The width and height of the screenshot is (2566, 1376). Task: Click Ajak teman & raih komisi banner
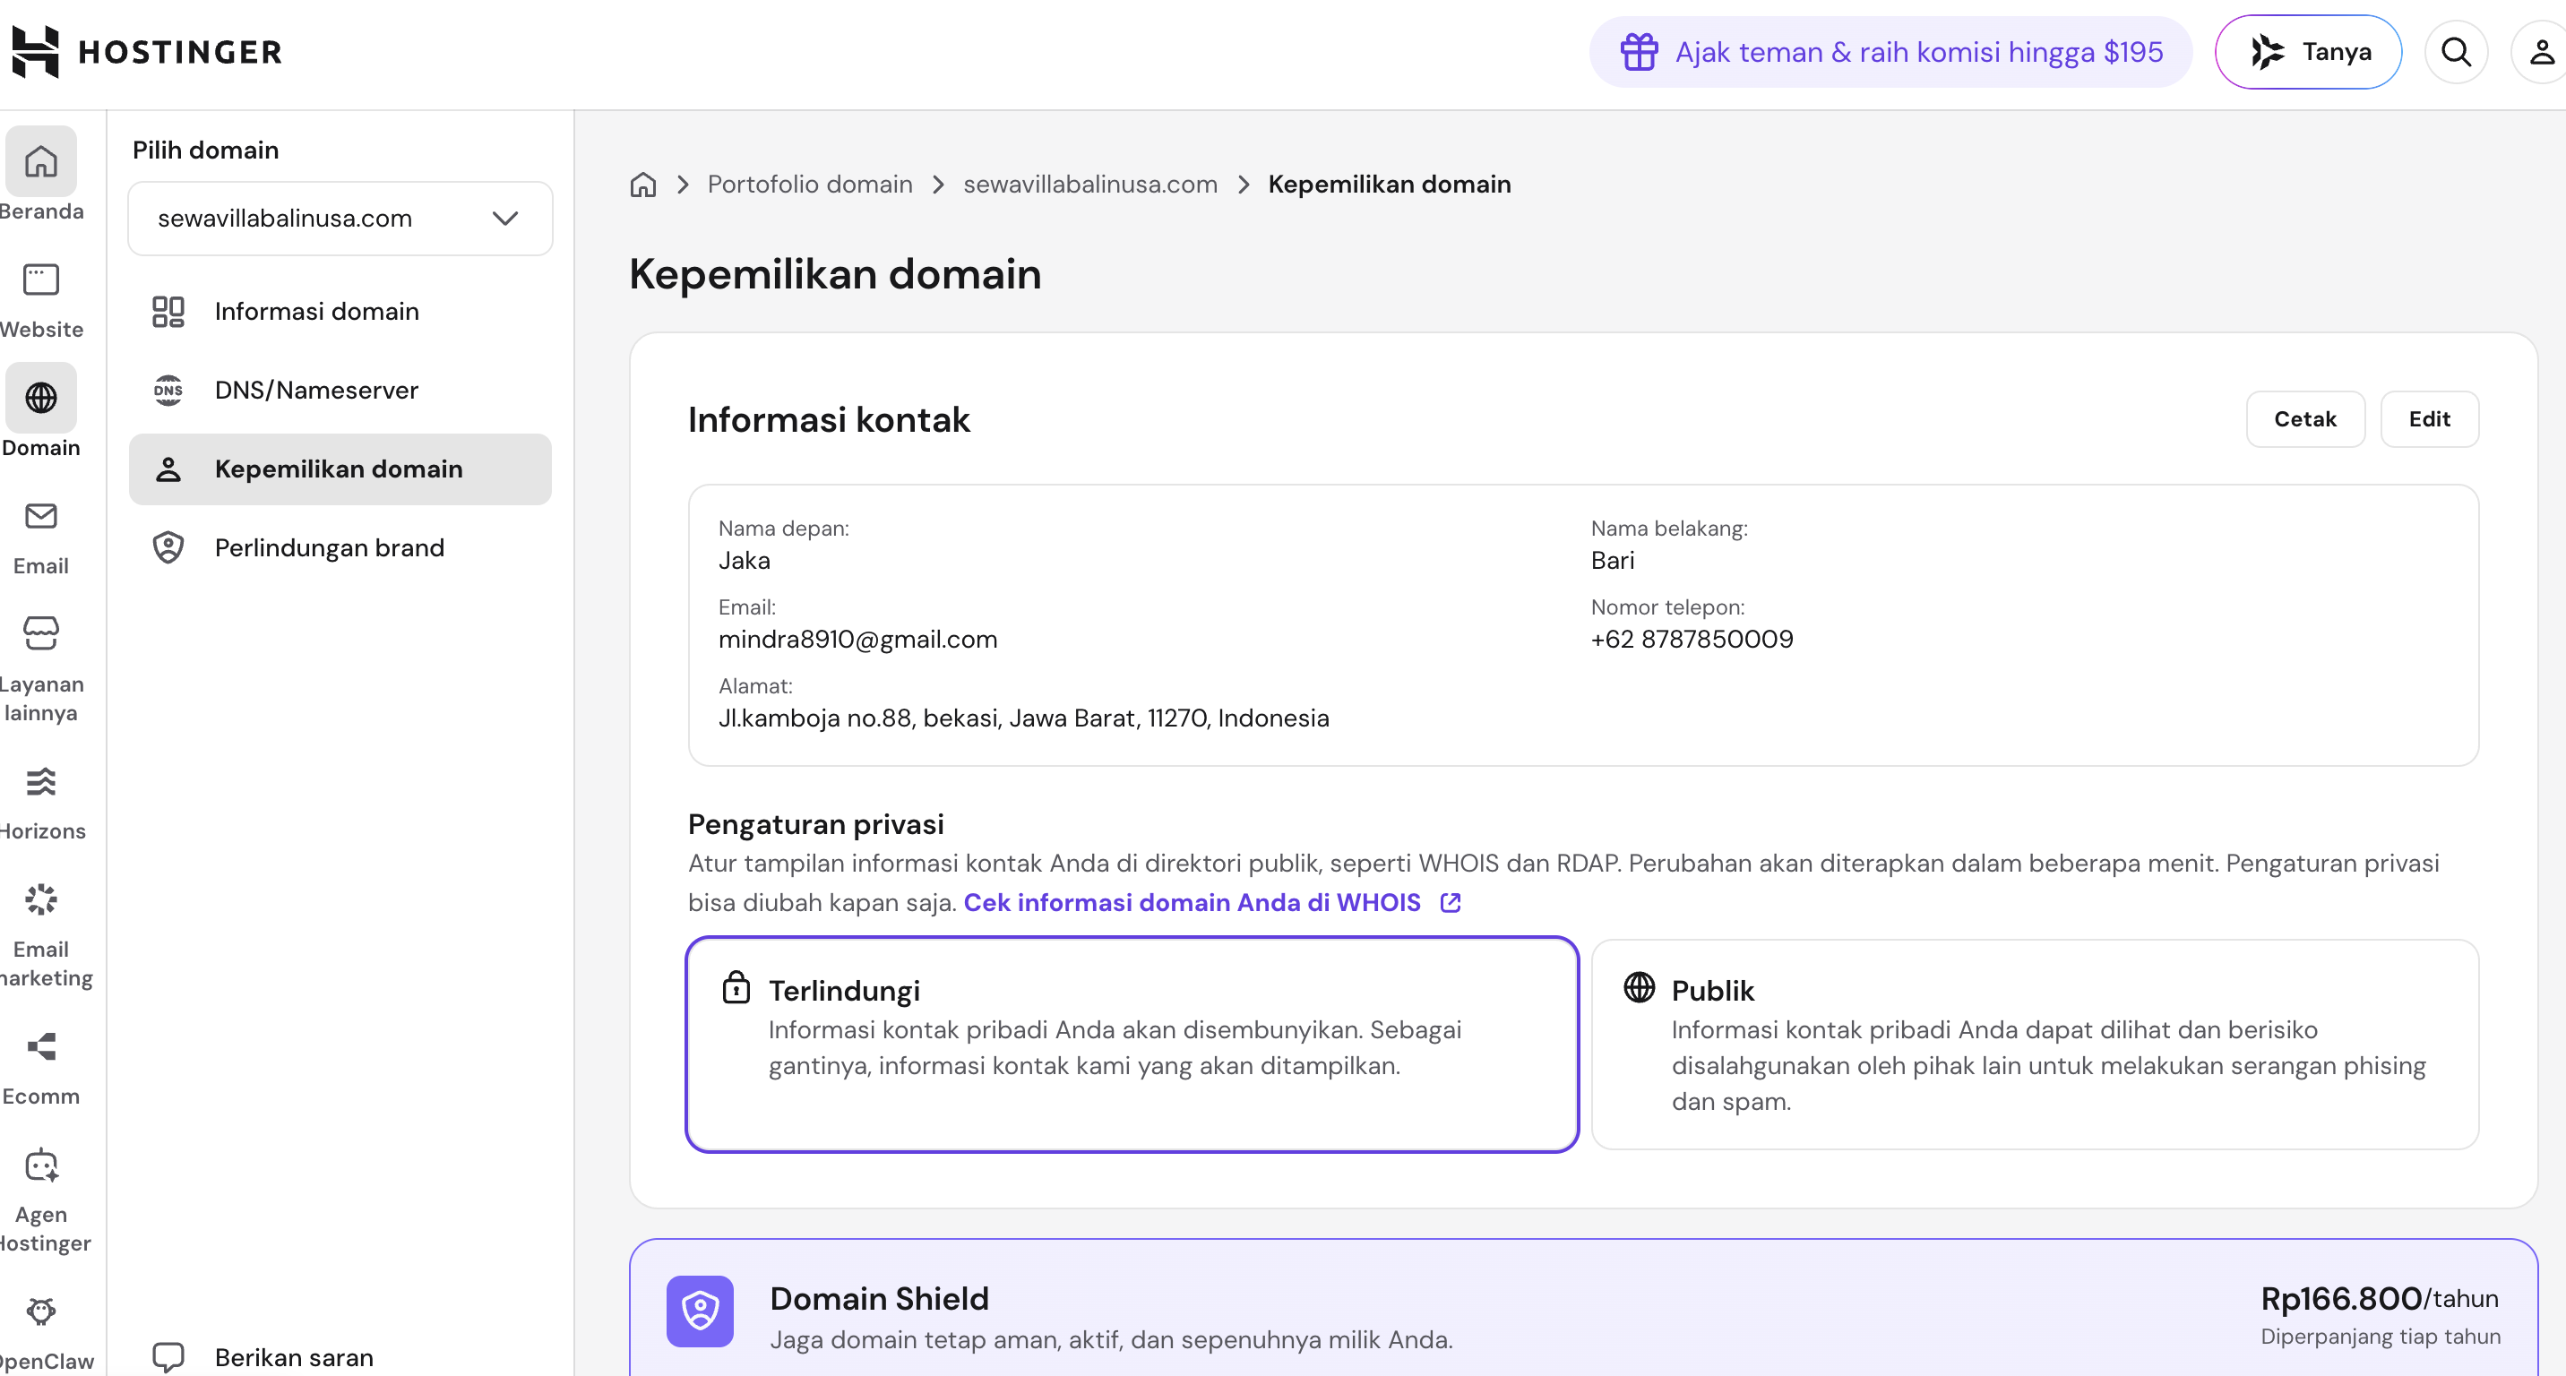coord(1890,52)
